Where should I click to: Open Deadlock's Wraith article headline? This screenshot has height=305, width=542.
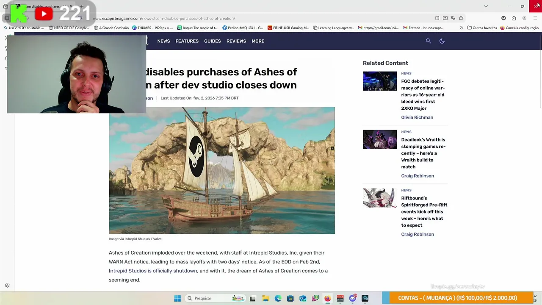(x=423, y=153)
